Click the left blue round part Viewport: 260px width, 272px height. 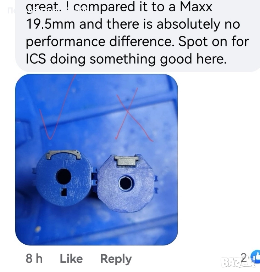[x=63, y=178]
